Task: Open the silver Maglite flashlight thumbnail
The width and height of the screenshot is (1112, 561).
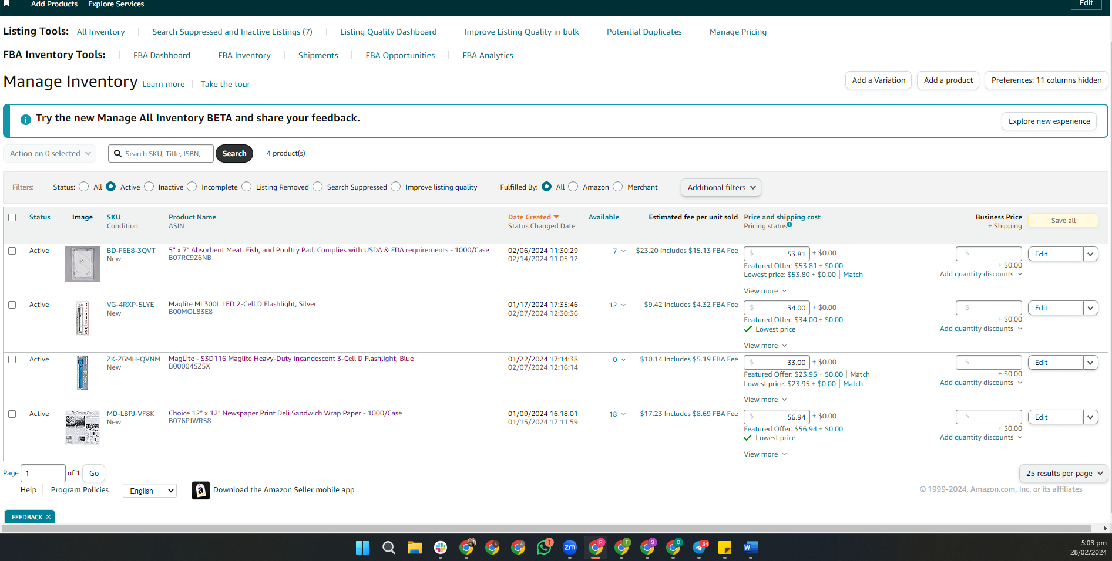Action: pos(82,318)
